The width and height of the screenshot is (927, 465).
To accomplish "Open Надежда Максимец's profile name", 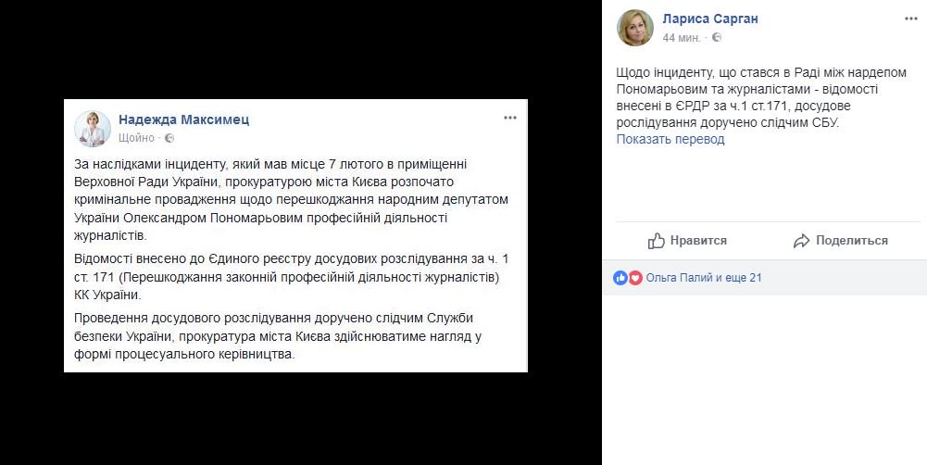I will pos(183,119).
